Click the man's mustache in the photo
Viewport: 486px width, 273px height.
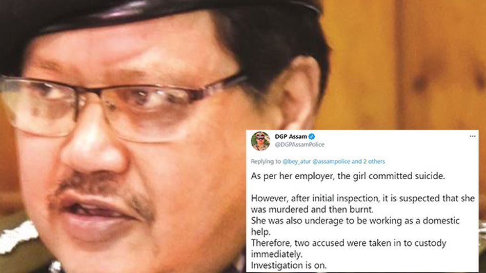(103, 192)
